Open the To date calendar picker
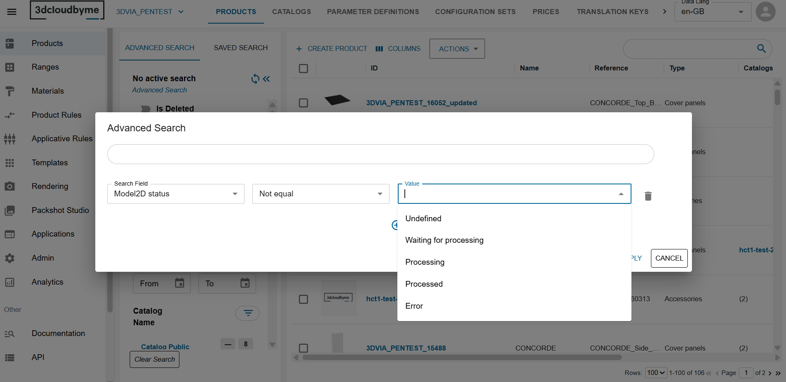The width and height of the screenshot is (786, 382). coord(245,283)
